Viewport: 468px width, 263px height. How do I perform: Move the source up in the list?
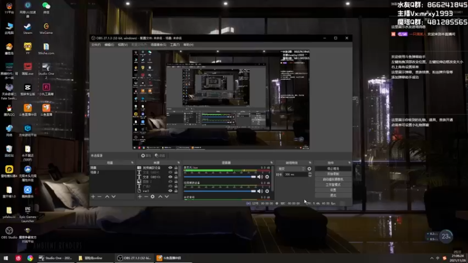[x=160, y=197]
